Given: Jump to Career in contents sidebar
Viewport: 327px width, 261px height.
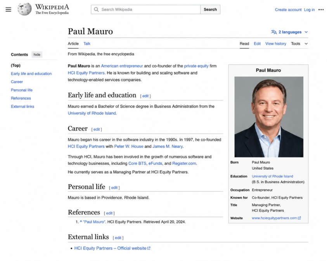Looking at the screenshot, I should point(17,82).
